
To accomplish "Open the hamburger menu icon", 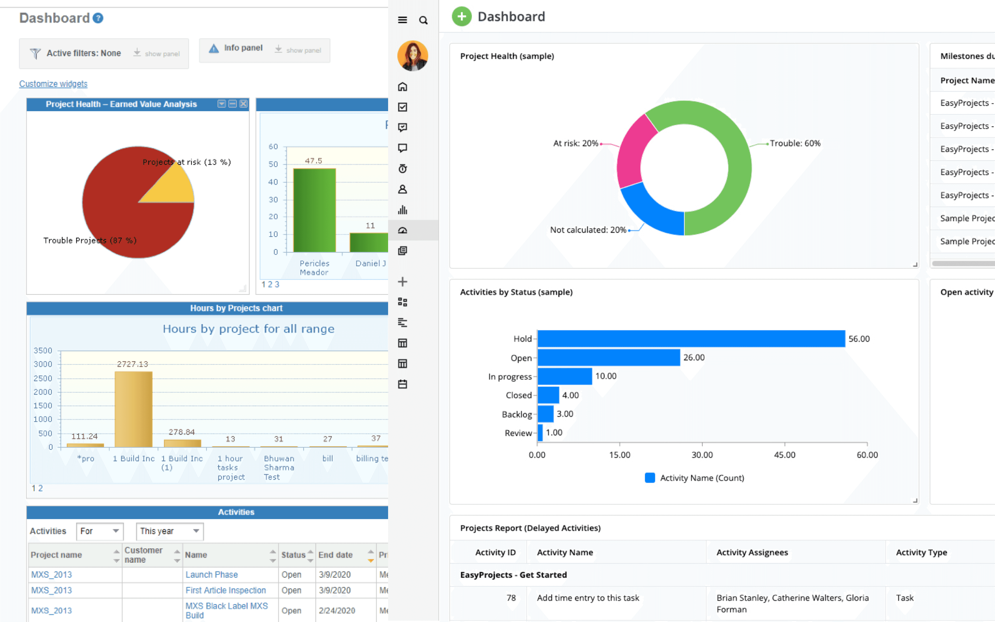I will click(x=402, y=20).
